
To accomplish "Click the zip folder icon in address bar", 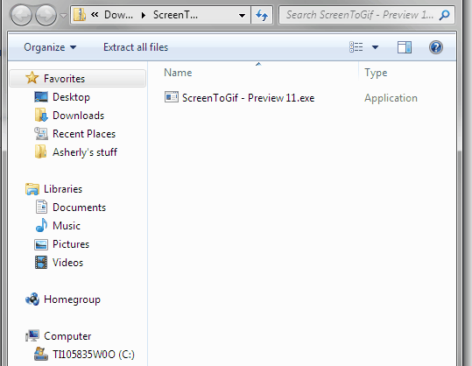I will (80, 14).
